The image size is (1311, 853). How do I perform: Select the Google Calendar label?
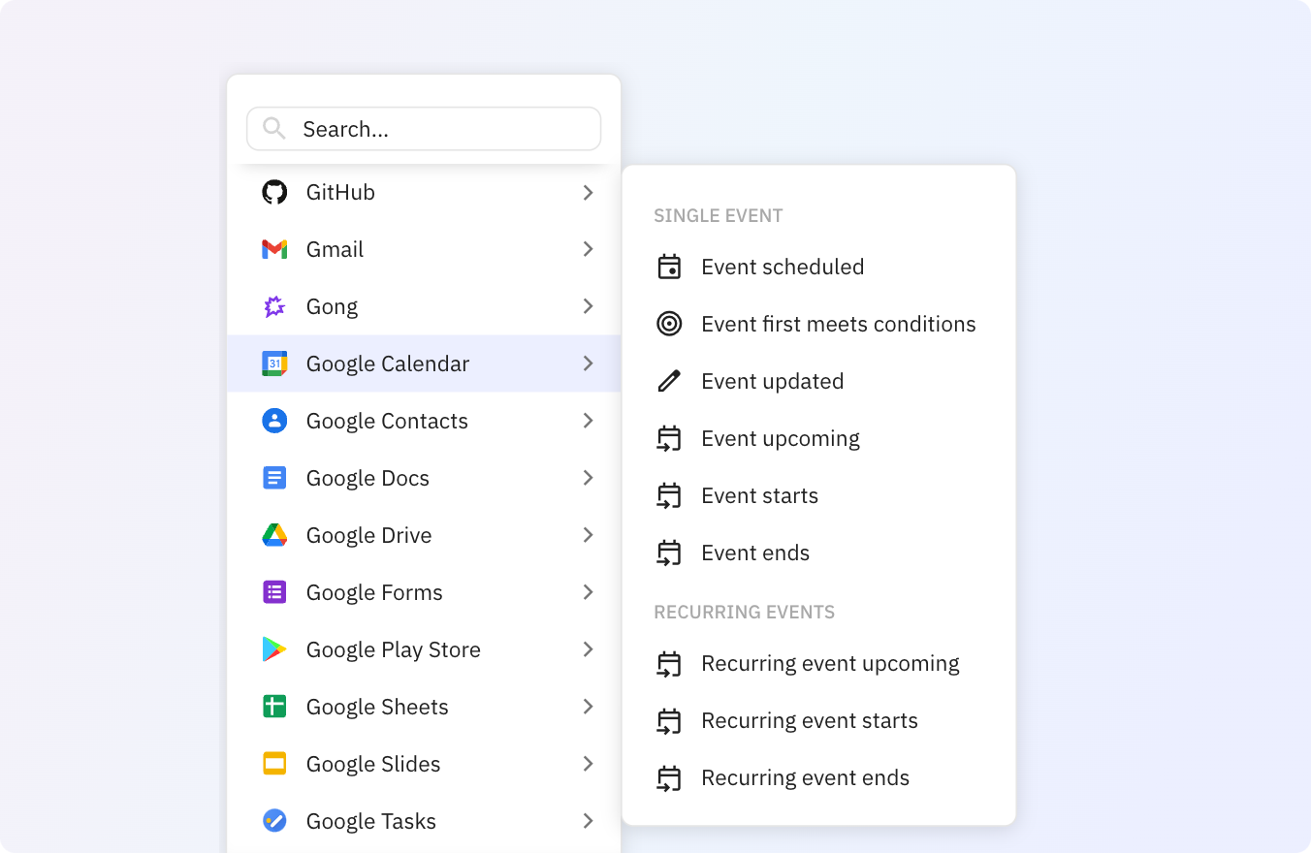388,363
